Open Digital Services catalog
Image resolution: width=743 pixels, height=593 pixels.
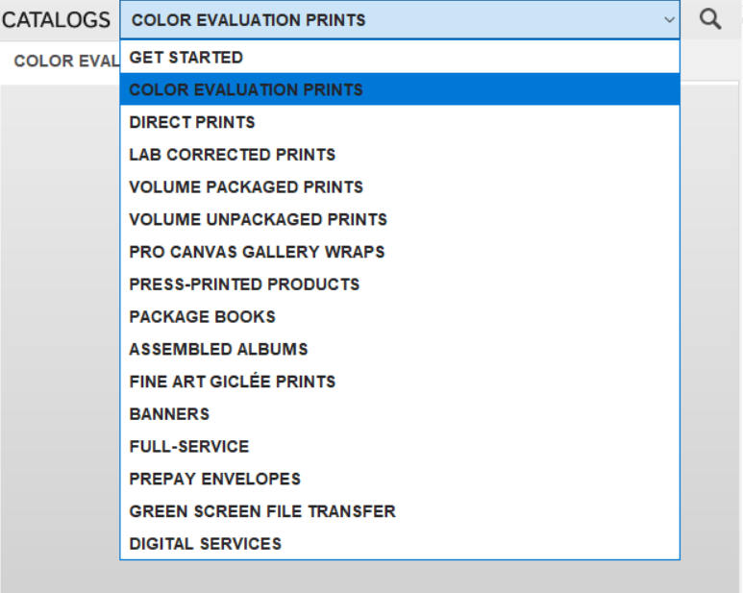(x=206, y=544)
